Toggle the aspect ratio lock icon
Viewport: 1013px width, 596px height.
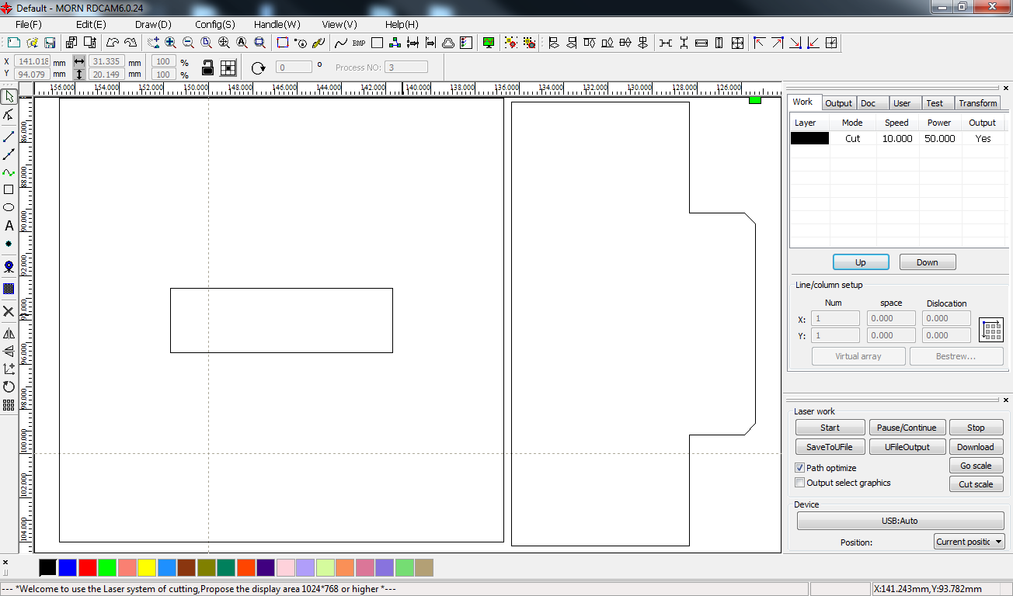[x=207, y=68]
